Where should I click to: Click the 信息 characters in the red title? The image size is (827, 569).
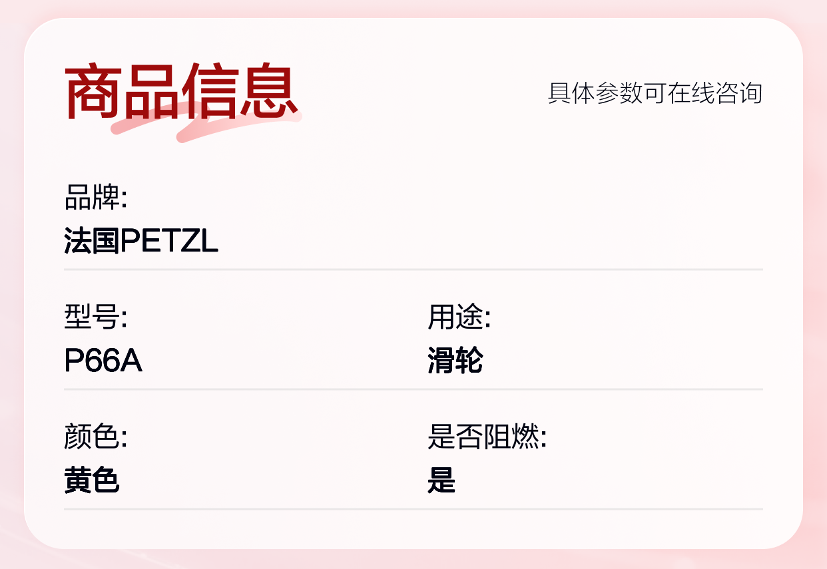pyautogui.click(x=239, y=91)
